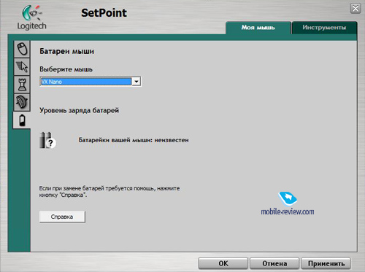Confirm with the OK button

(223, 263)
